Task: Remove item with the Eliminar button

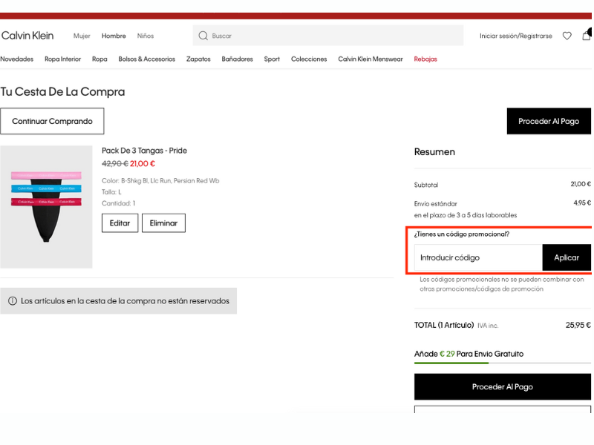Action: (x=163, y=223)
